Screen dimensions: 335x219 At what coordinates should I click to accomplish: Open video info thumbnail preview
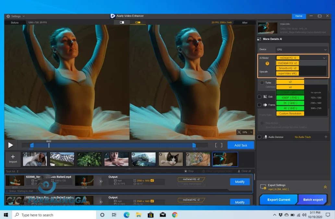(x=267, y=28)
